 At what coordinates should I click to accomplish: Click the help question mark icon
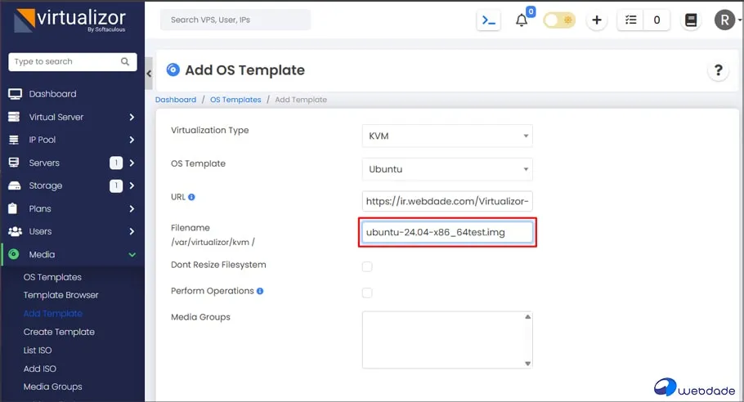[x=717, y=71]
